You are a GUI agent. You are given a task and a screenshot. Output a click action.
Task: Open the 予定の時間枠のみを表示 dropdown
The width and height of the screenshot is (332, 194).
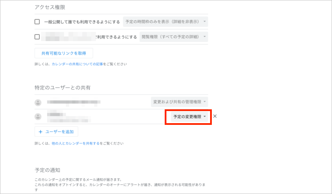165,21
